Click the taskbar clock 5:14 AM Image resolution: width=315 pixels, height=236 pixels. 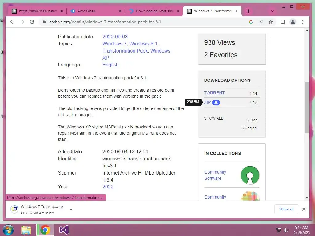(x=301, y=228)
